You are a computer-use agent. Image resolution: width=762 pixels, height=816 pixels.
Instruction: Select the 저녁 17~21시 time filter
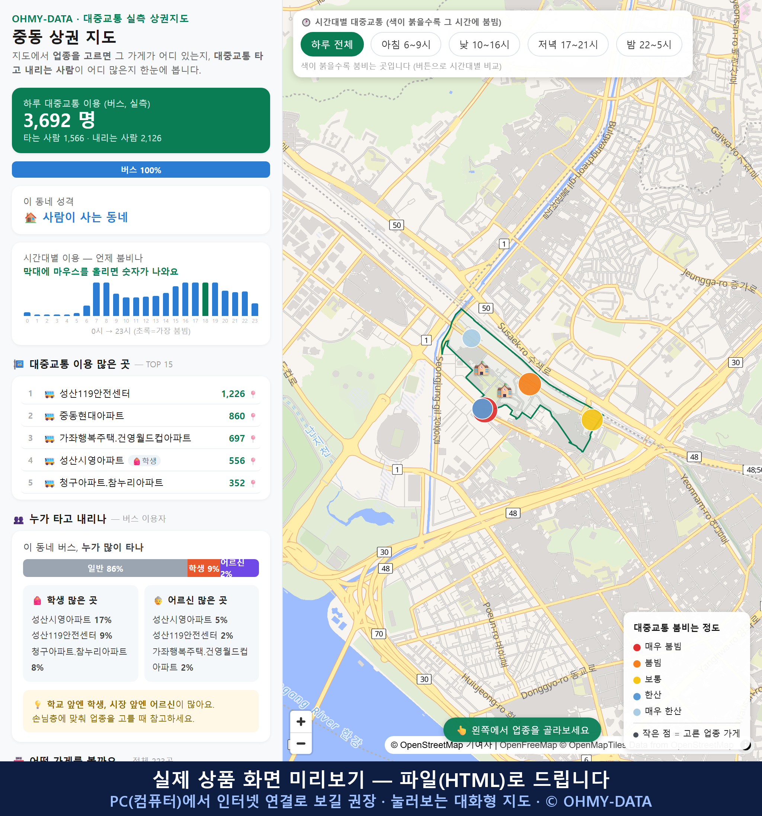[x=568, y=44]
